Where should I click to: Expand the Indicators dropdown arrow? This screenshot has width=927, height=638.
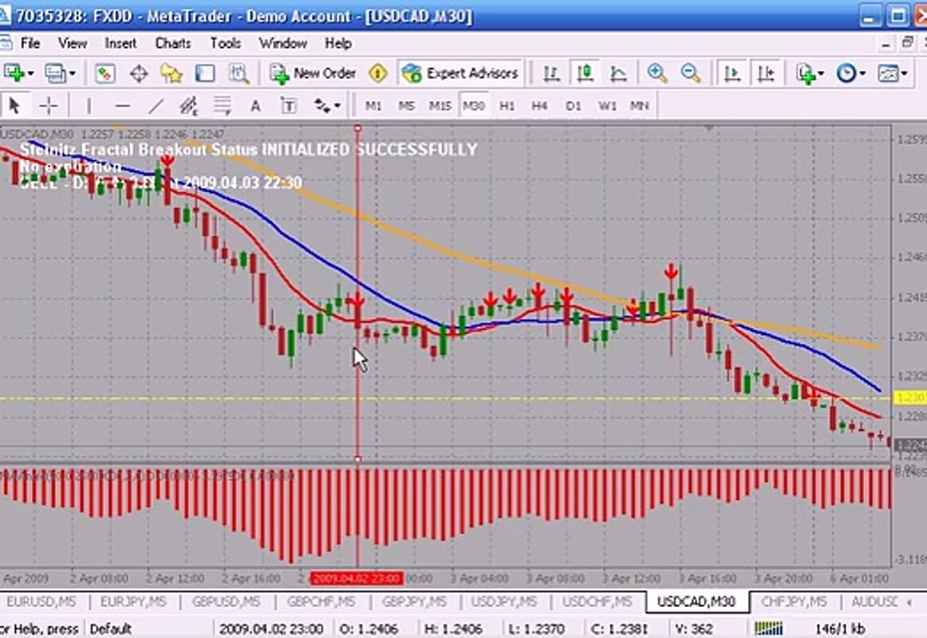coord(821,74)
